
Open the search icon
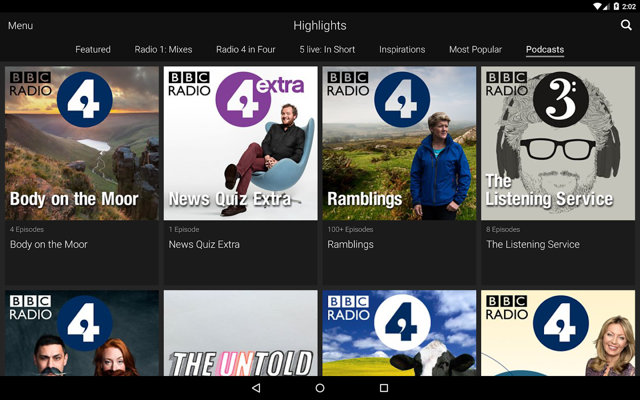pos(626,25)
